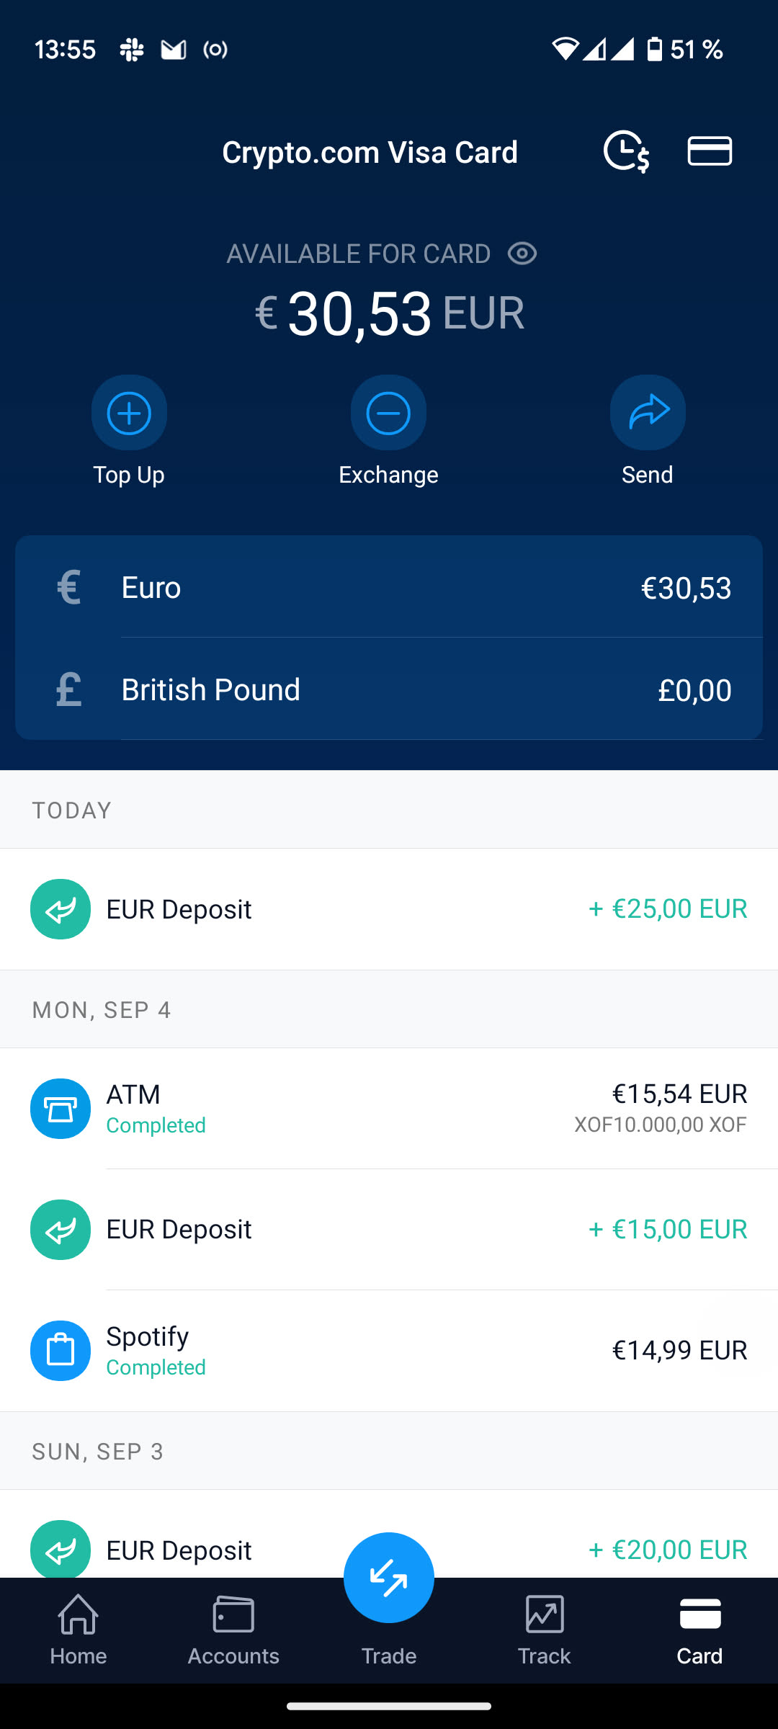
Task: Tap the ATM transaction icon
Action: (61, 1108)
